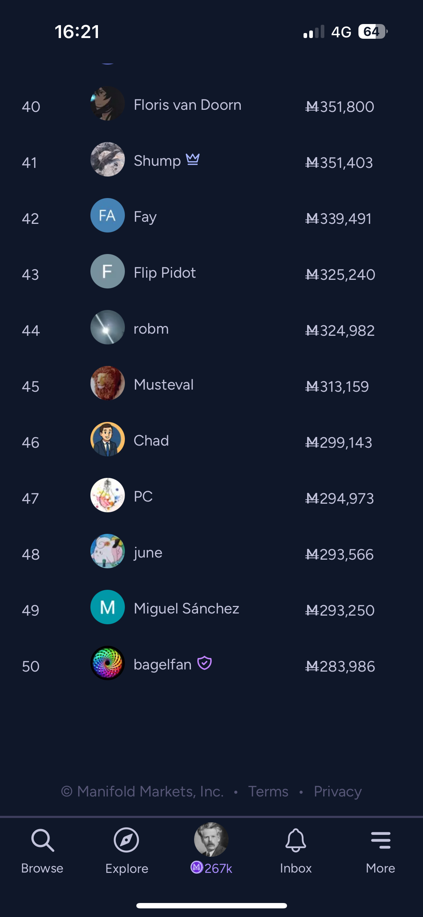The width and height of the screenshot is (423, 917).
Task: Tap PC's lightbulb avatar
Action: [108, 495]
